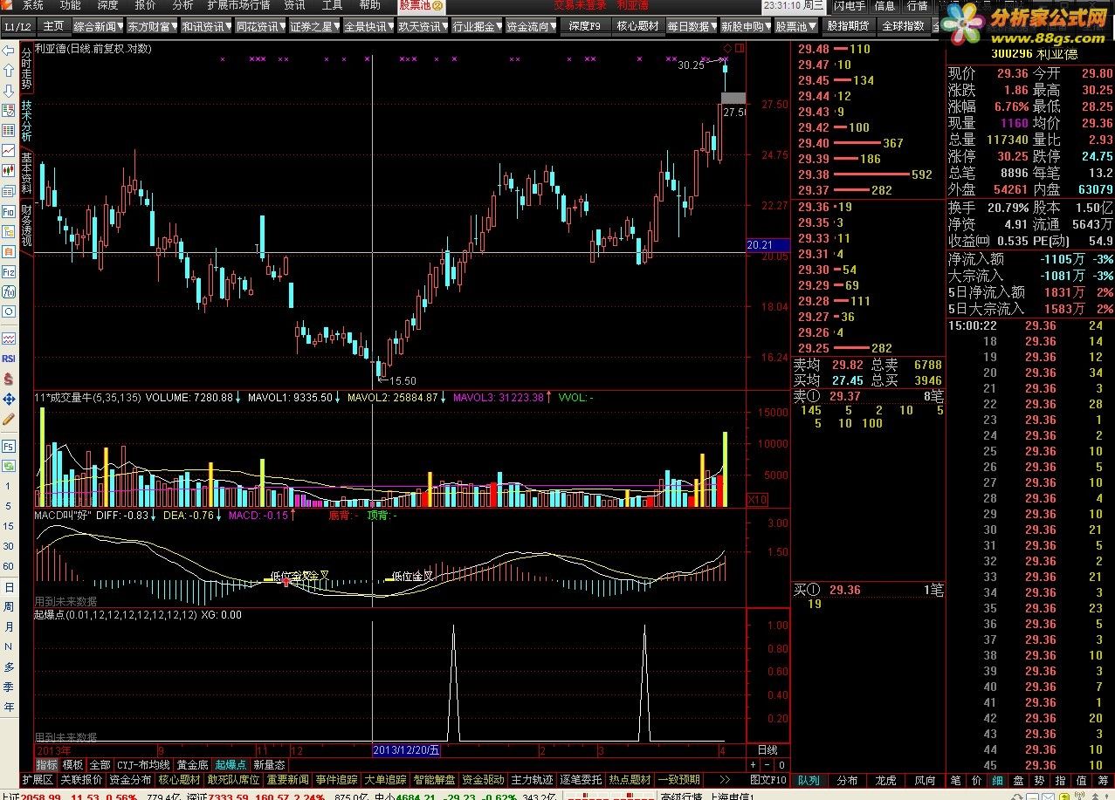
Task: Open the 工具 menu
Action: 332,5
